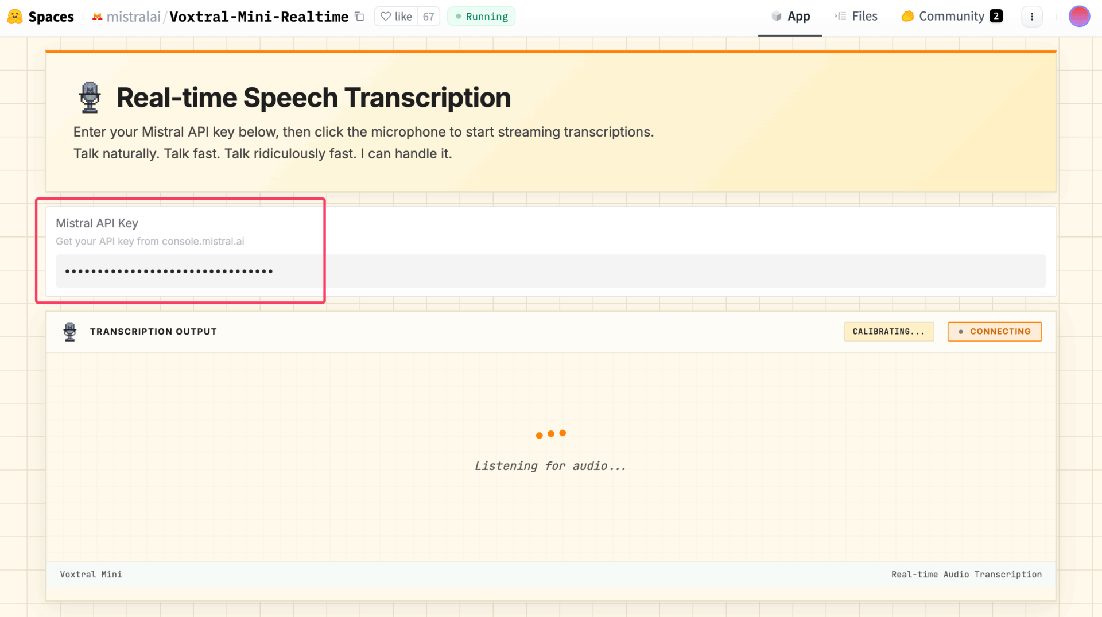This screenshot has width=1102, height=617.
Task: Click the CONNECTING status indicator
Action: (x=994, y=332)
